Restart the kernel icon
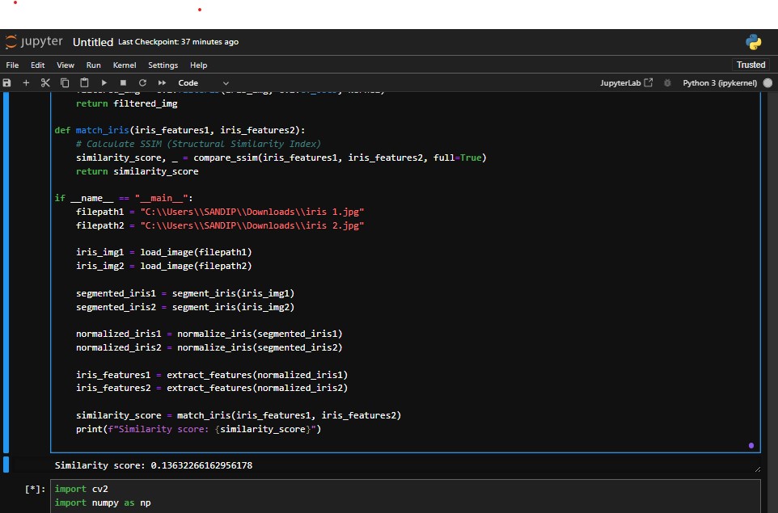 (x=142, y=82)
